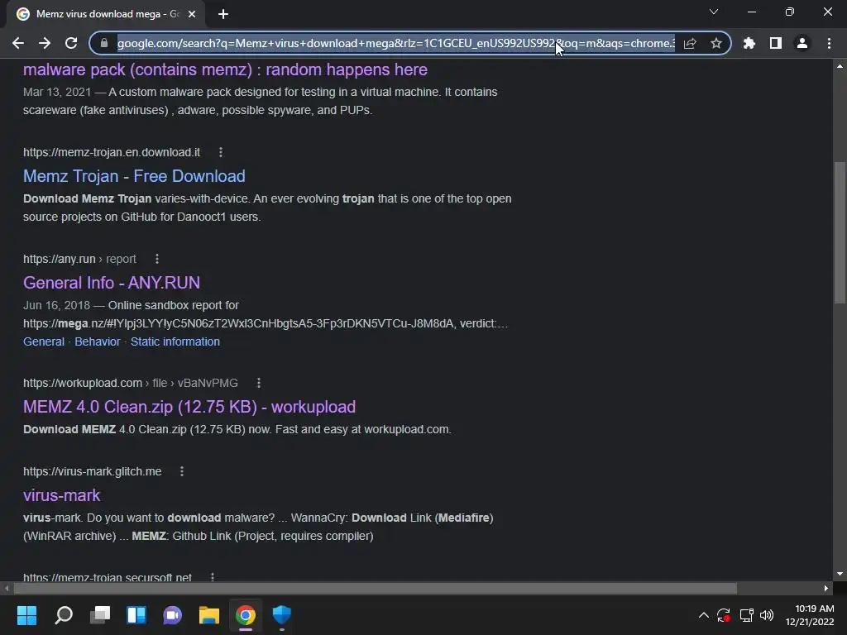Open the volume speaker tray icon
Viewport: 847px width, 635px height.
[x=767, y=615]
